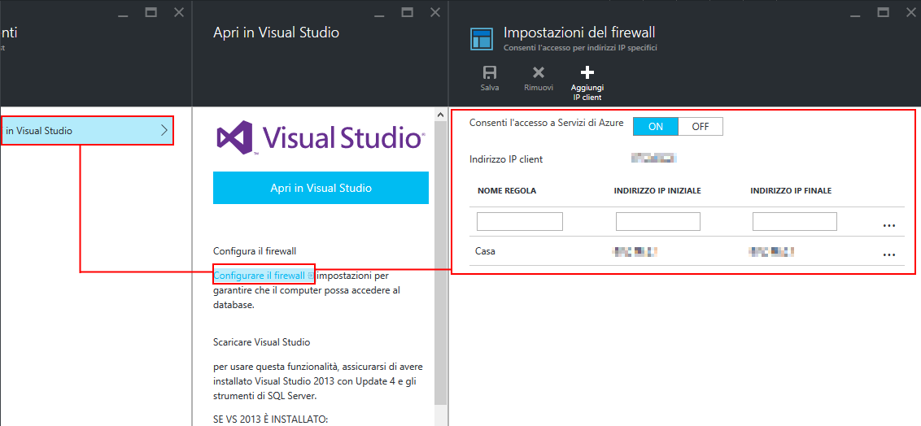Click the Rimuovi X icon
Viewport: 921px width, 426px height.
tap(538, 72)
